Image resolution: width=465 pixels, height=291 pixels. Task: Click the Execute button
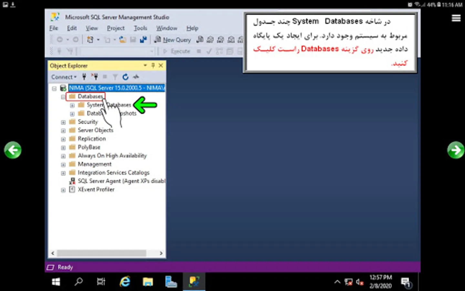click(177, 51)
